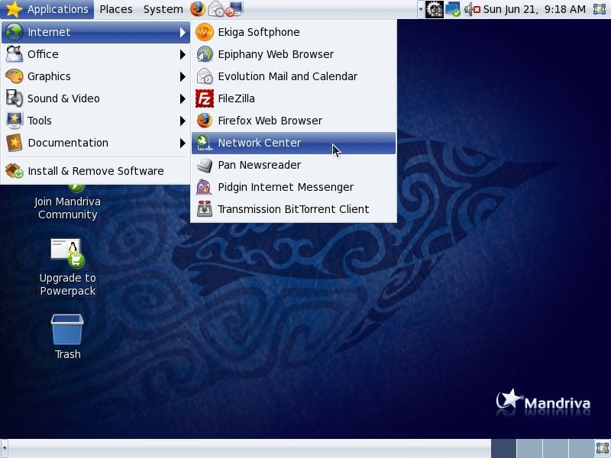Viewport: 611px width, 458px height.
Task: Click the red FileZilla Fz icon
Action: click(205, 98)
